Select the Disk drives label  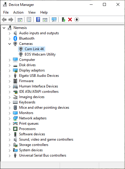27,65
